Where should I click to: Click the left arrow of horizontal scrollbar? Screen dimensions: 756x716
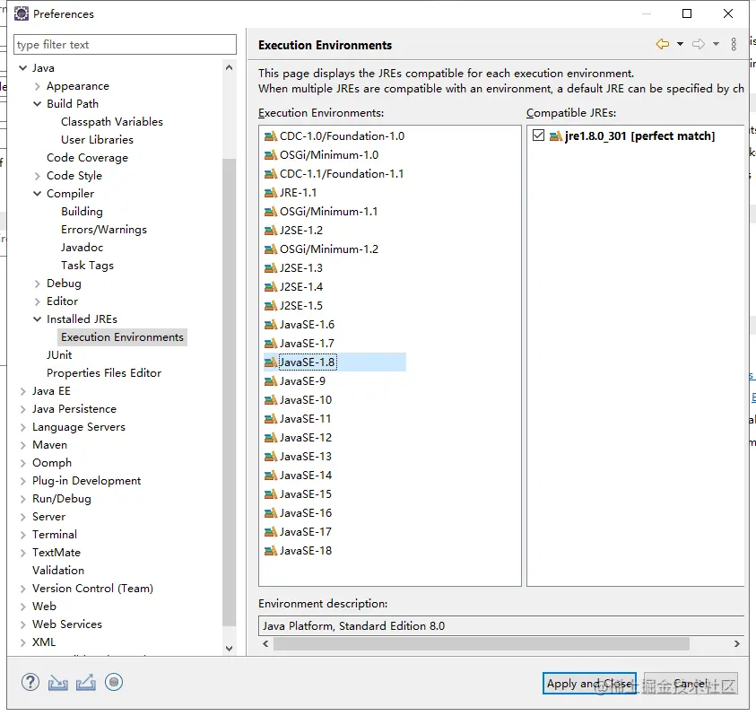[x=265, y=644]
